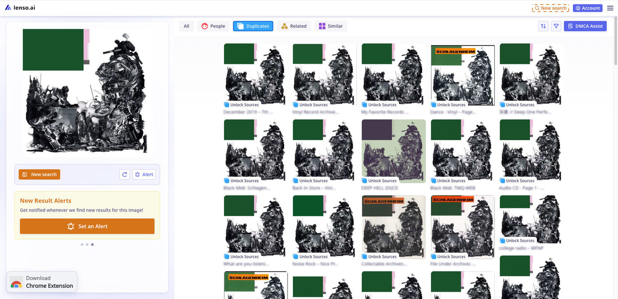Viewport: 618px width, 299px height.
Task: Select the third carousel dot
Action: (92, 245)
